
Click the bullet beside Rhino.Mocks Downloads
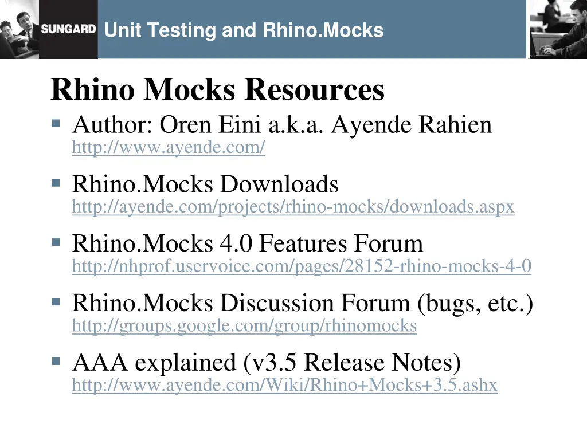(x=56, y=183)
